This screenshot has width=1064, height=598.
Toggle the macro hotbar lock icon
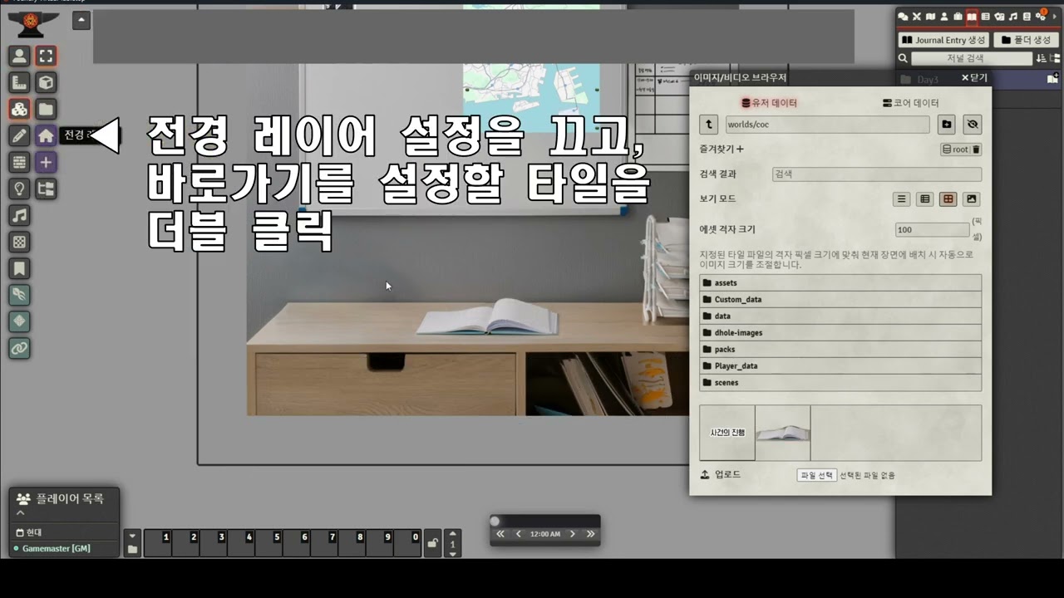pos(432,543)
